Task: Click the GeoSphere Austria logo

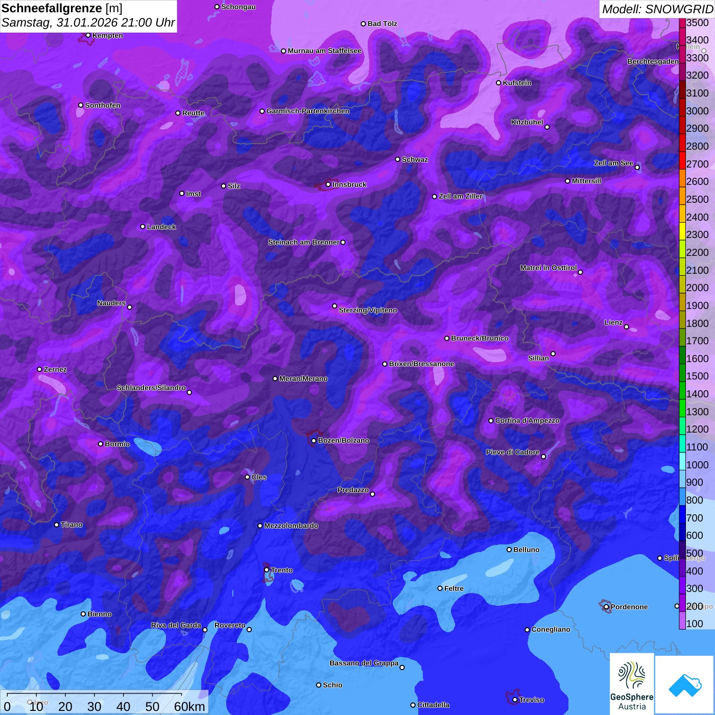Action: [632, 683]
